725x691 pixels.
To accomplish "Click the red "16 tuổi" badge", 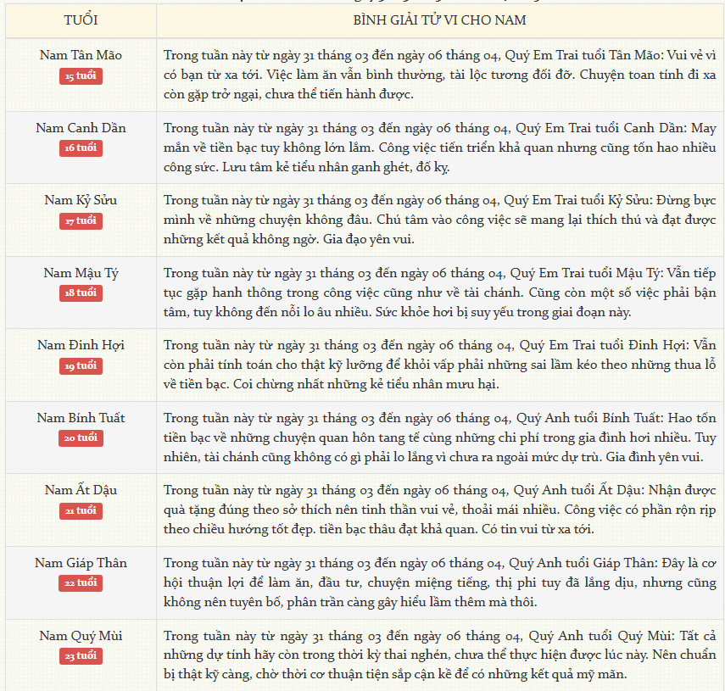I will pos(81,148).
